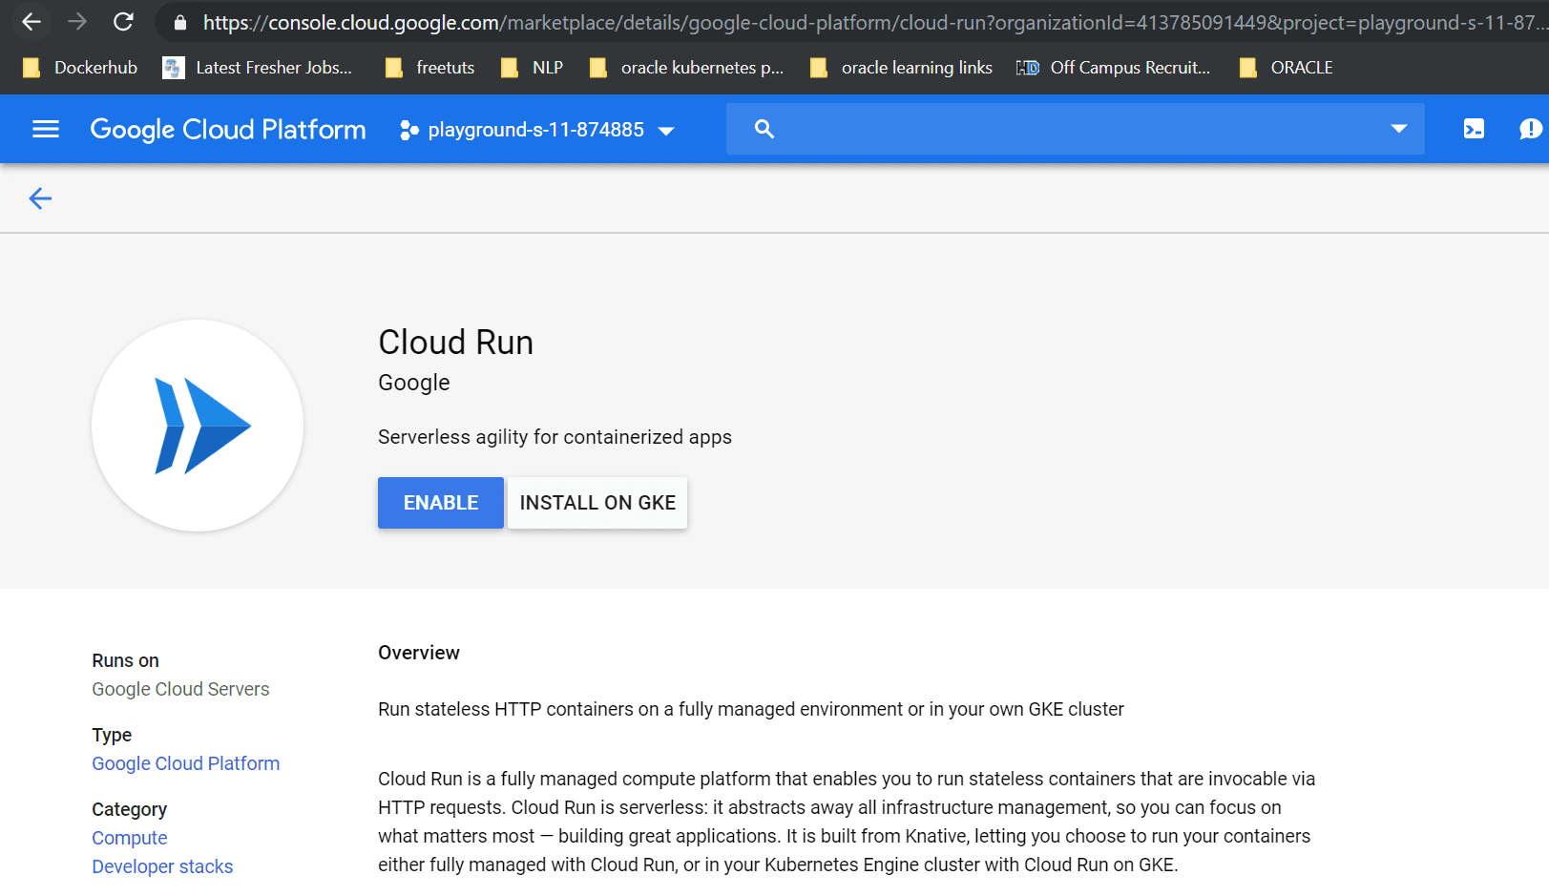Viewport: 1549px width, 896px height.
Task: Click the Cloud Run product logo
Action: (197, 427)
